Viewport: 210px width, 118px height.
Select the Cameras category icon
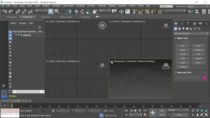[187, 29]
